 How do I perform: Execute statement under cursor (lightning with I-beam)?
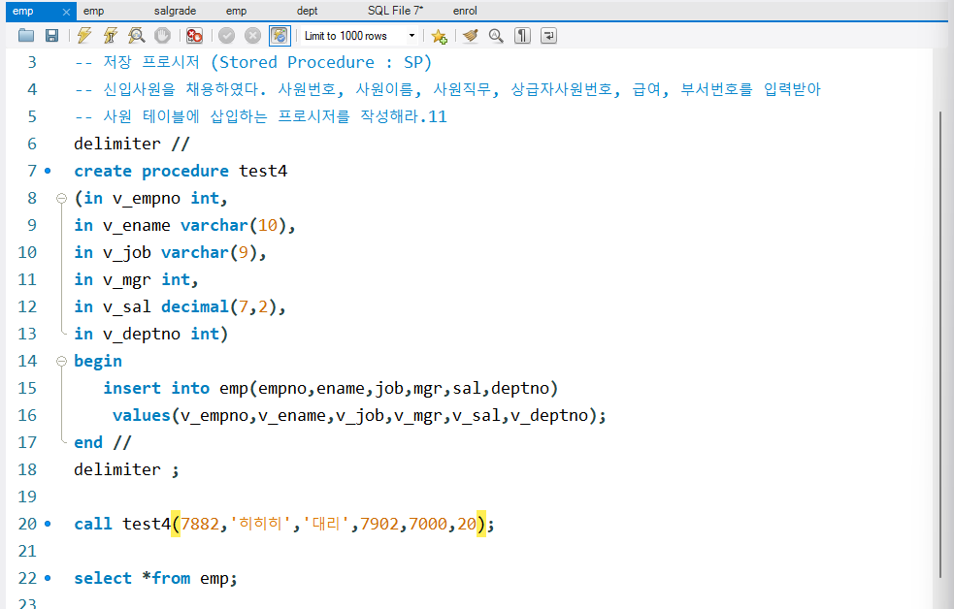[110, 36]
